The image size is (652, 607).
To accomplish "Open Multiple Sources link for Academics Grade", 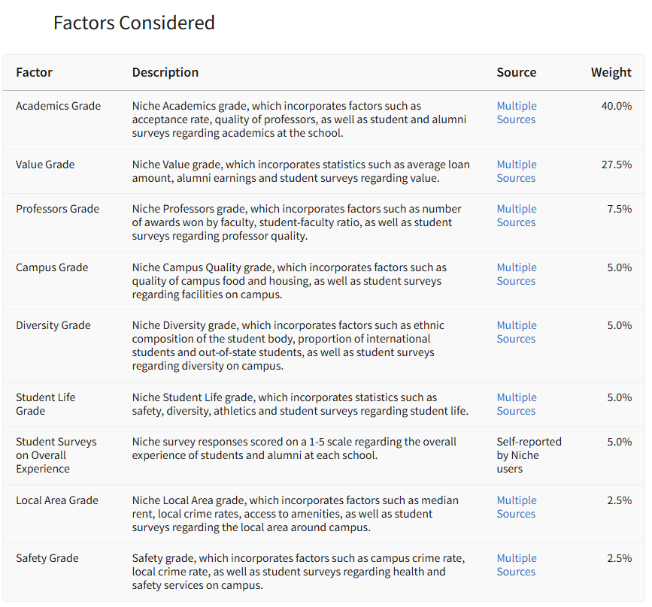I will point(516,113).
